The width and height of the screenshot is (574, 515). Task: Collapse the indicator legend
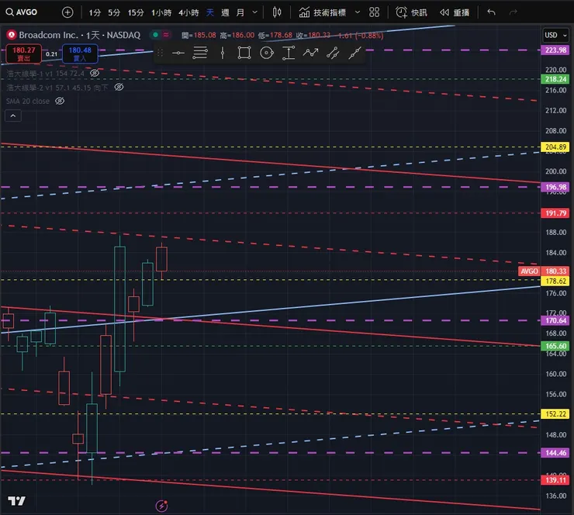tap(13, 116)
